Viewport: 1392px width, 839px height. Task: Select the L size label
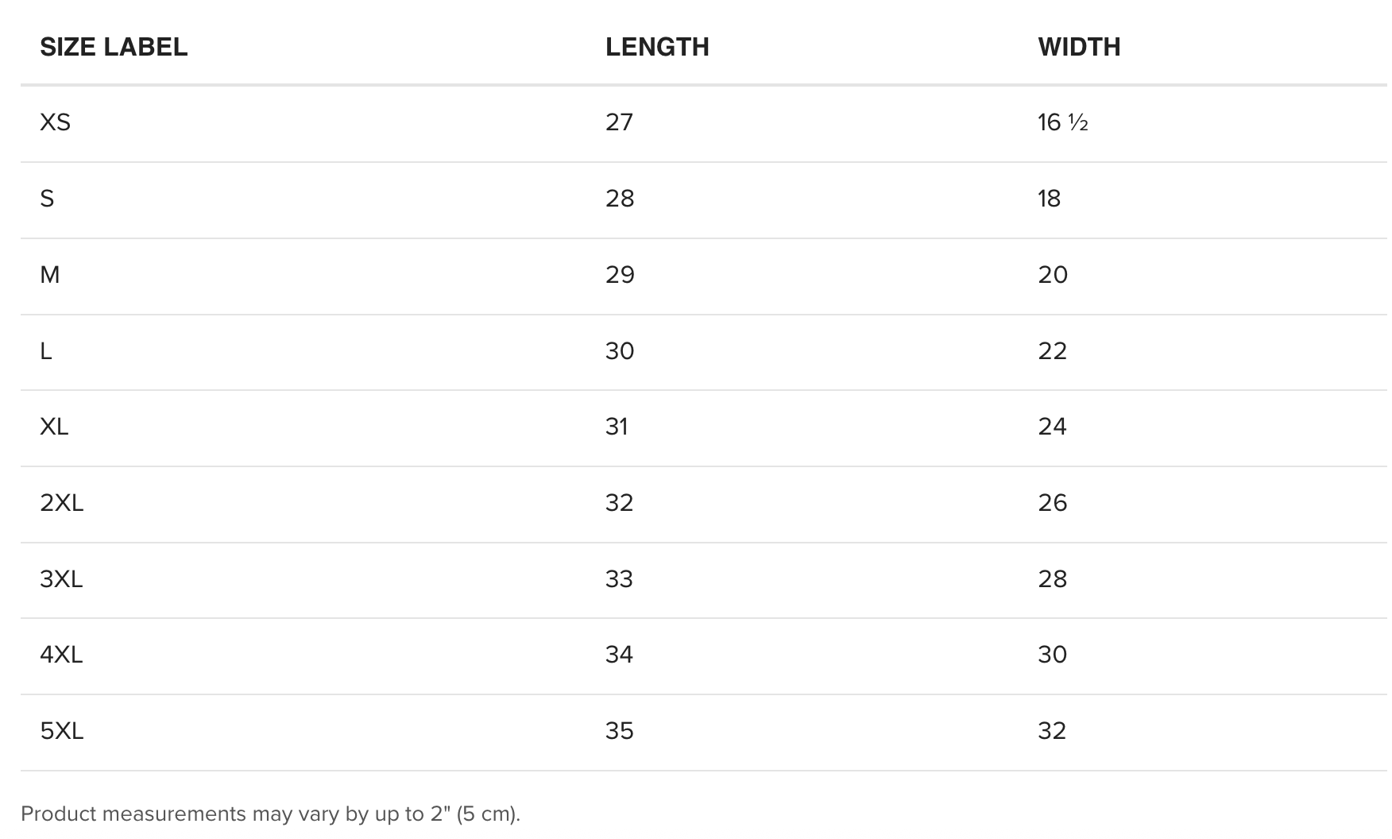[46, 351]
